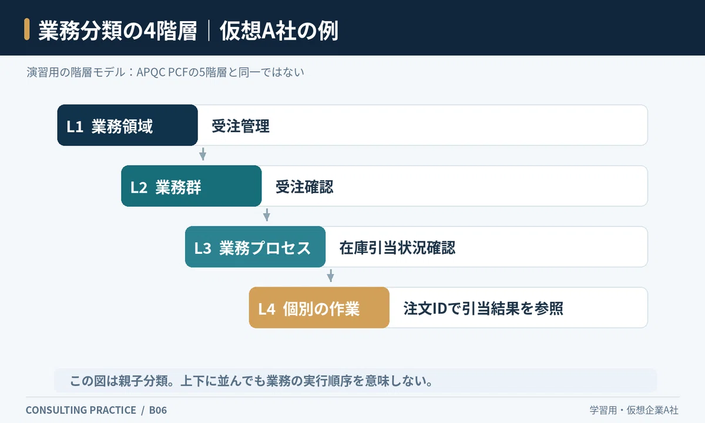The image size is (705, 423).
Task: Click the CONSULTING PRACTICE / B06 footer
Action: click(x=96, y=410)
